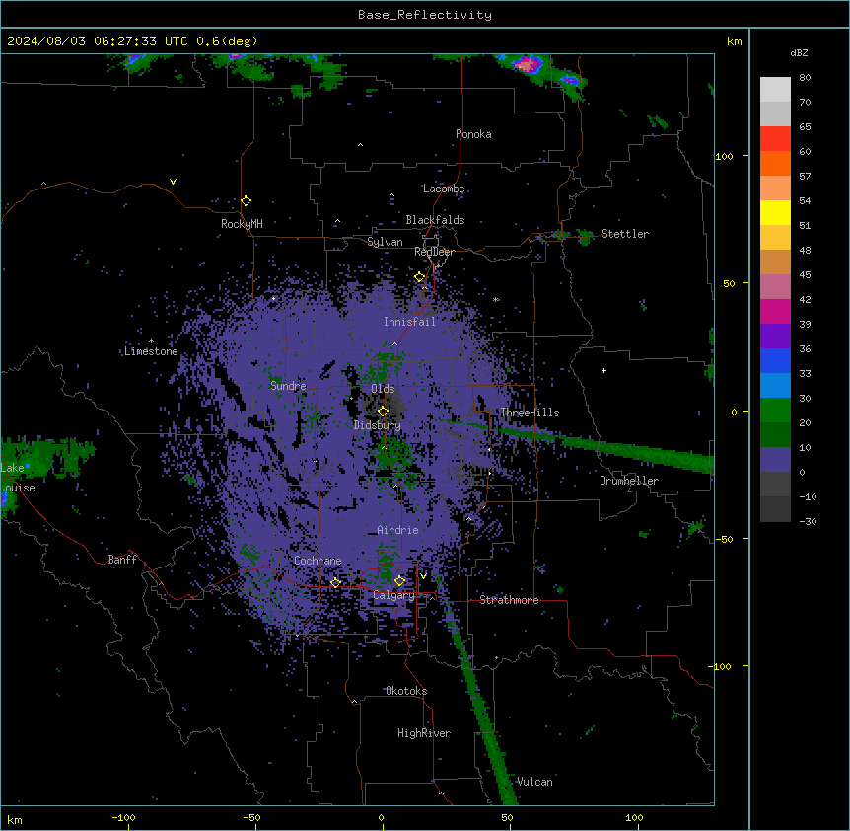Click the Olds city label
This screenshot has width=850, height=831.
(383, 389)
